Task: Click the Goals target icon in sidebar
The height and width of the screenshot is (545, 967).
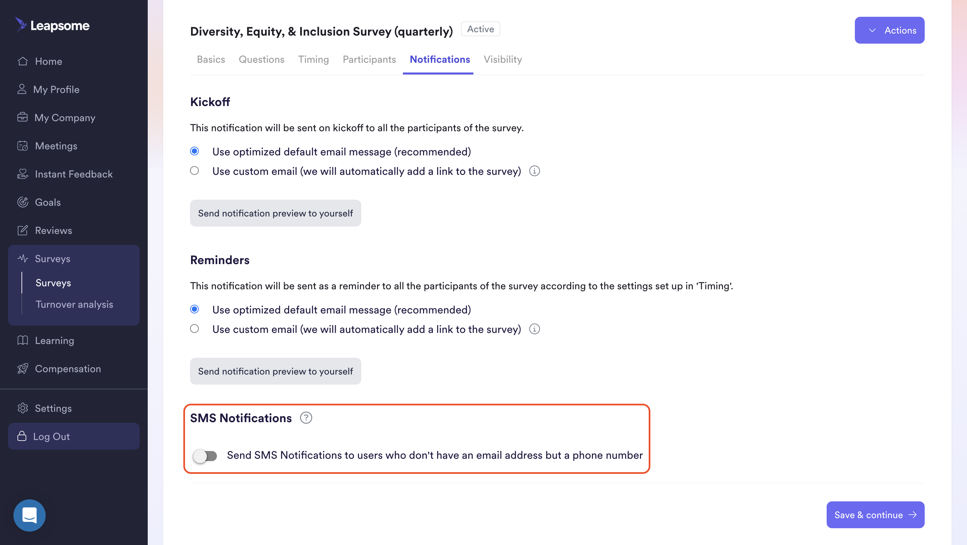Action: (22, 202)
